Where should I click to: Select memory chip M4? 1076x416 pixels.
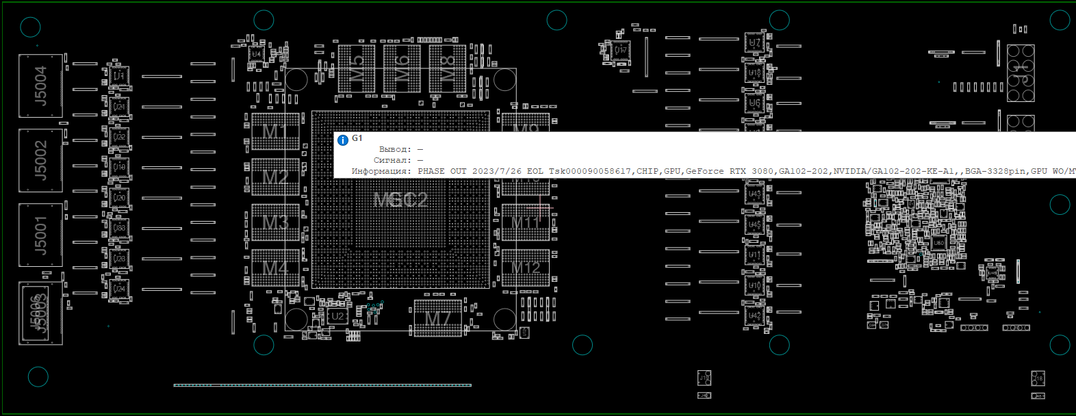[x=275, y=268]
